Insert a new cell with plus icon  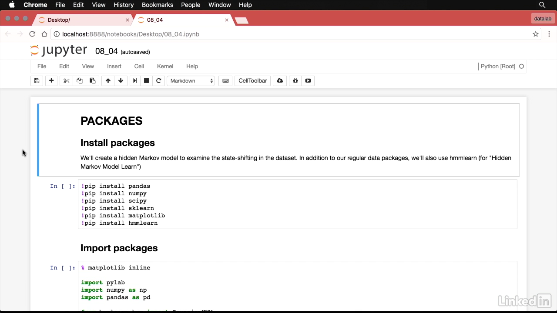pos(51,81)
